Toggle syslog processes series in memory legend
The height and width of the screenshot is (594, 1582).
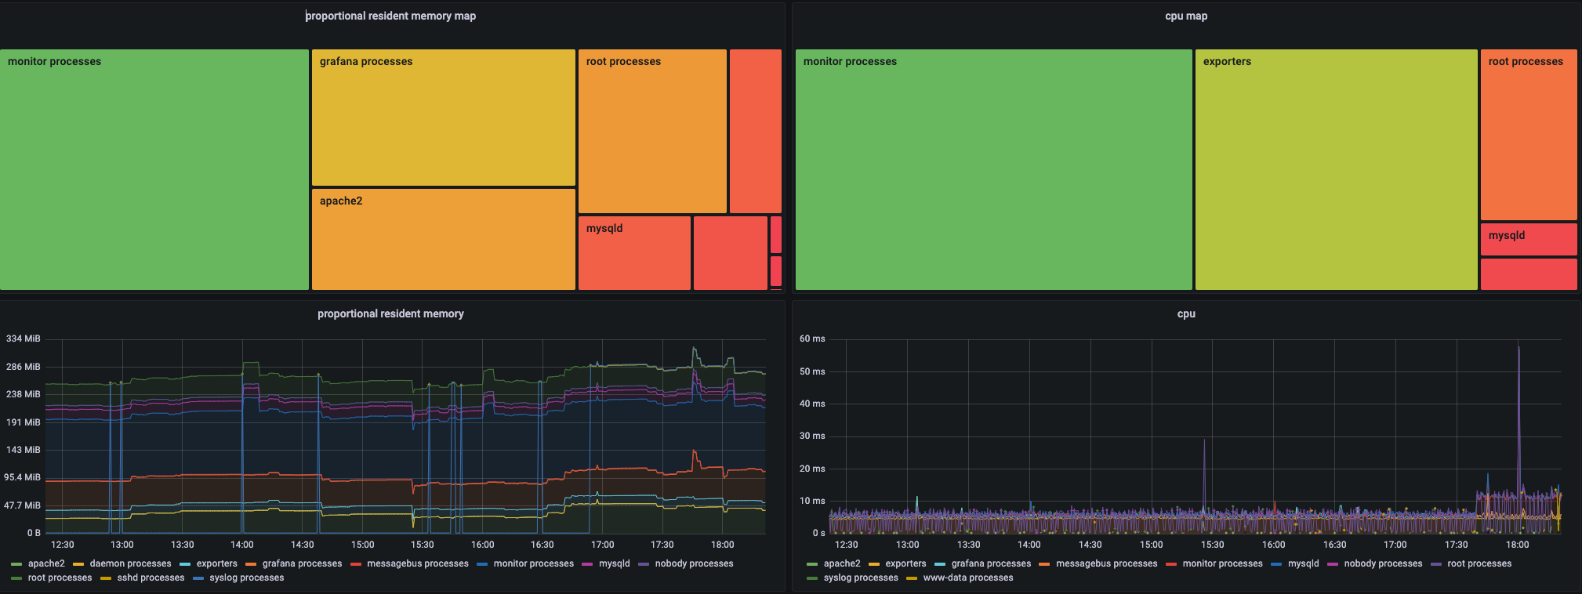246,578
